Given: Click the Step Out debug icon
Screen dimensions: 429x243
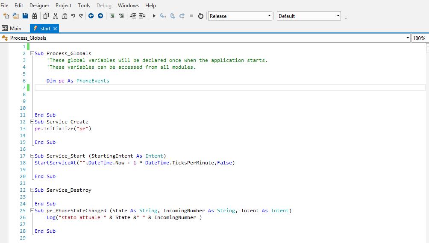Looking at the screenshot, I should click(182, 16).
